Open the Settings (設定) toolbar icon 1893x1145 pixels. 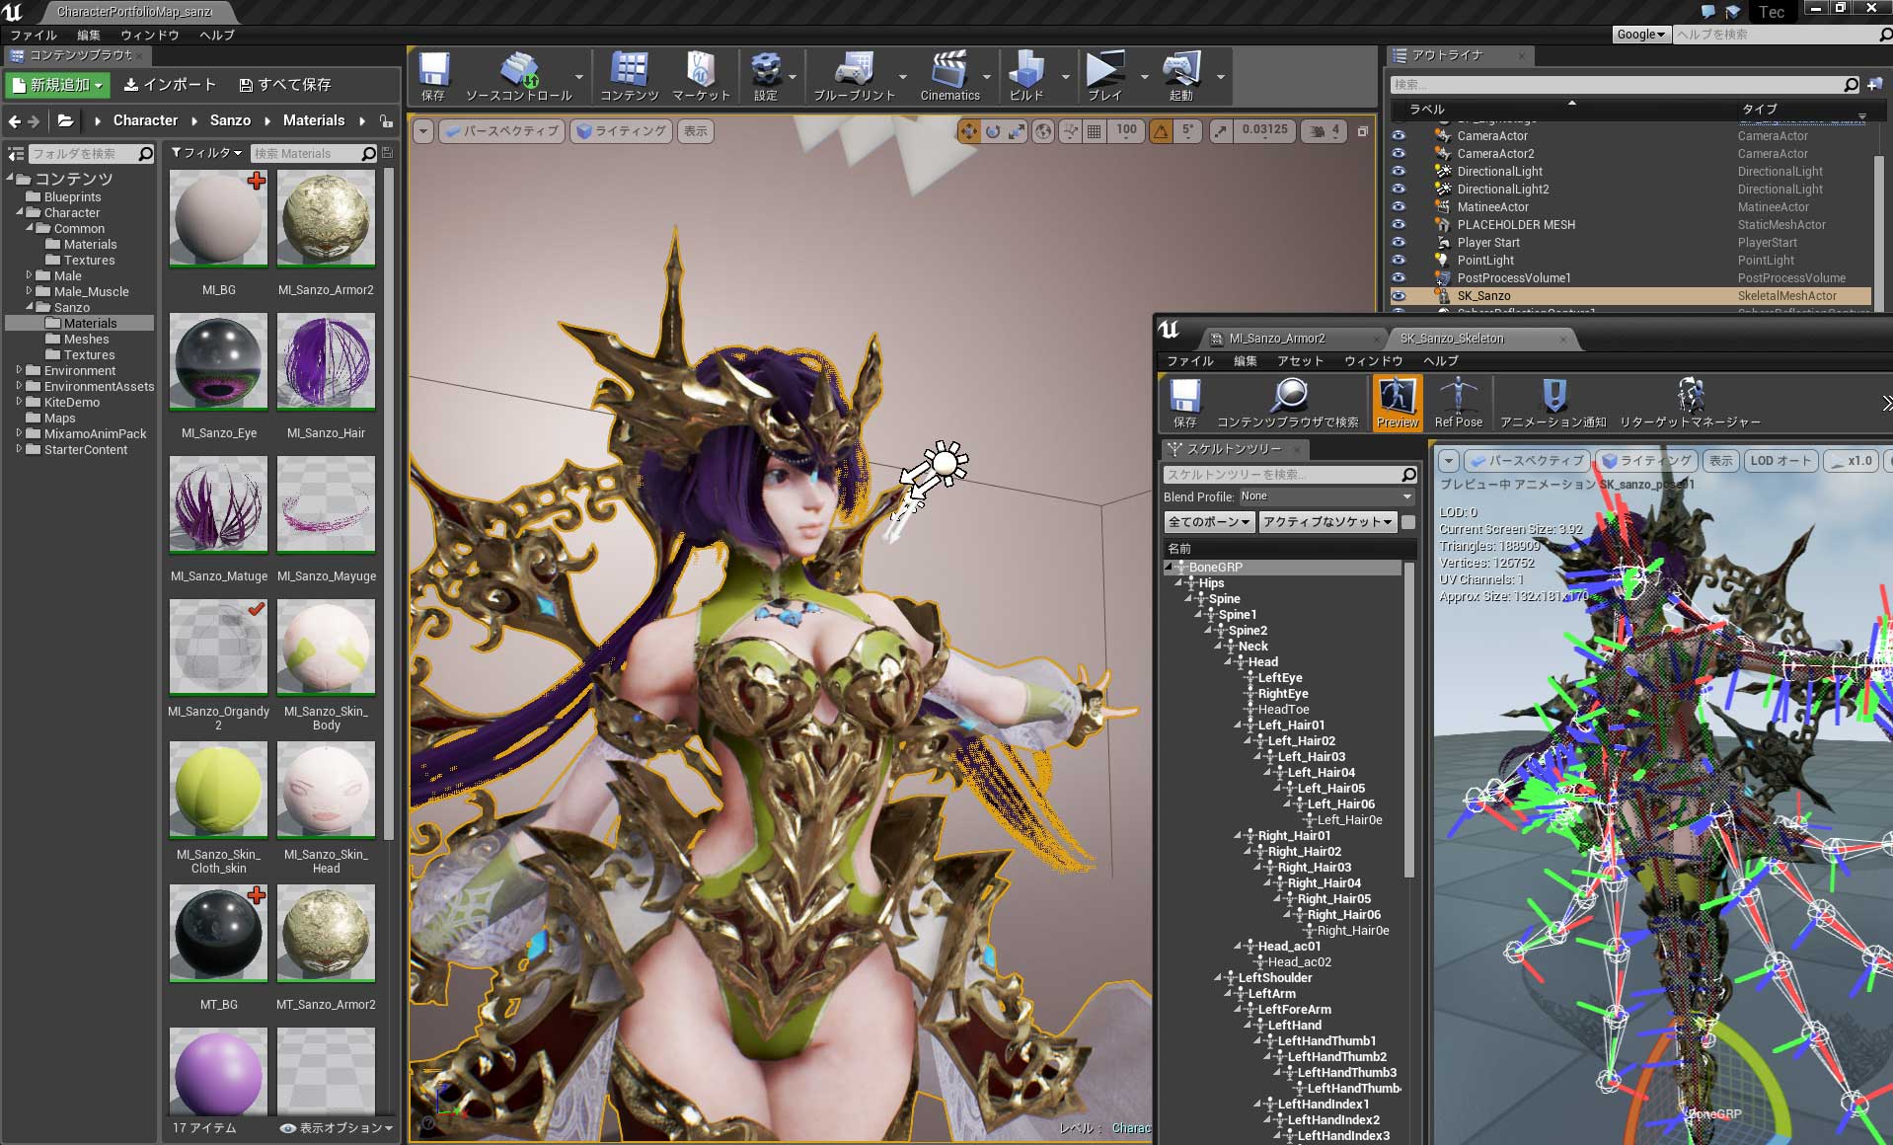click(766, 70)
